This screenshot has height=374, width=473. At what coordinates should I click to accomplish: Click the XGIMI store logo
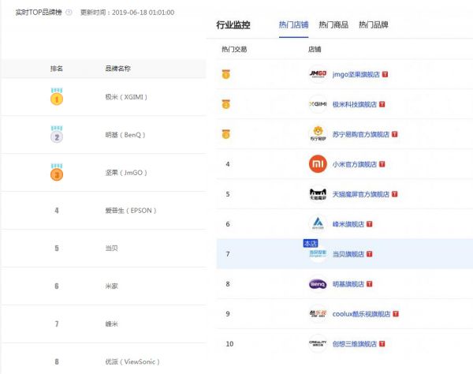click(318, 104)
